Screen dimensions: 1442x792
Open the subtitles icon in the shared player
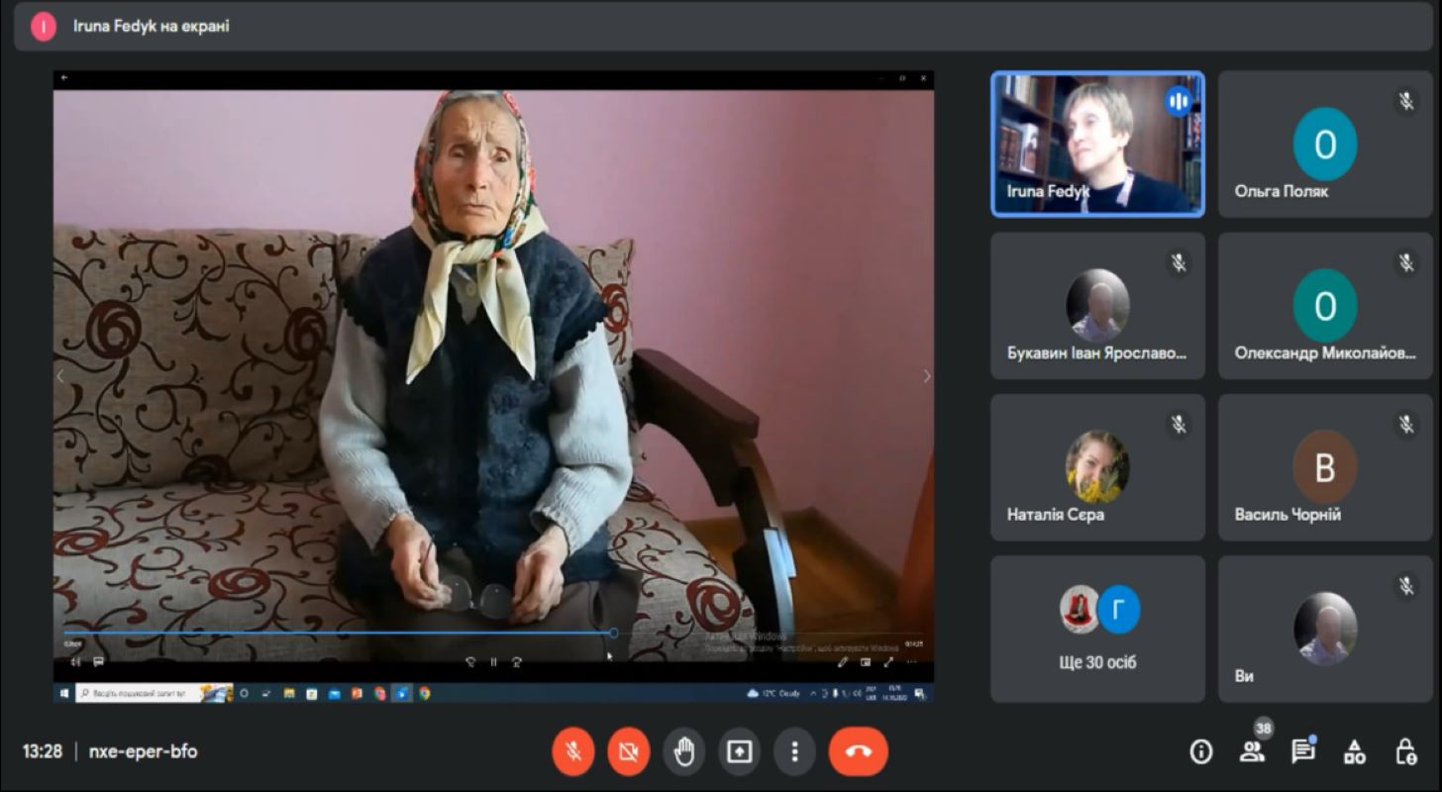click(99, 662)
